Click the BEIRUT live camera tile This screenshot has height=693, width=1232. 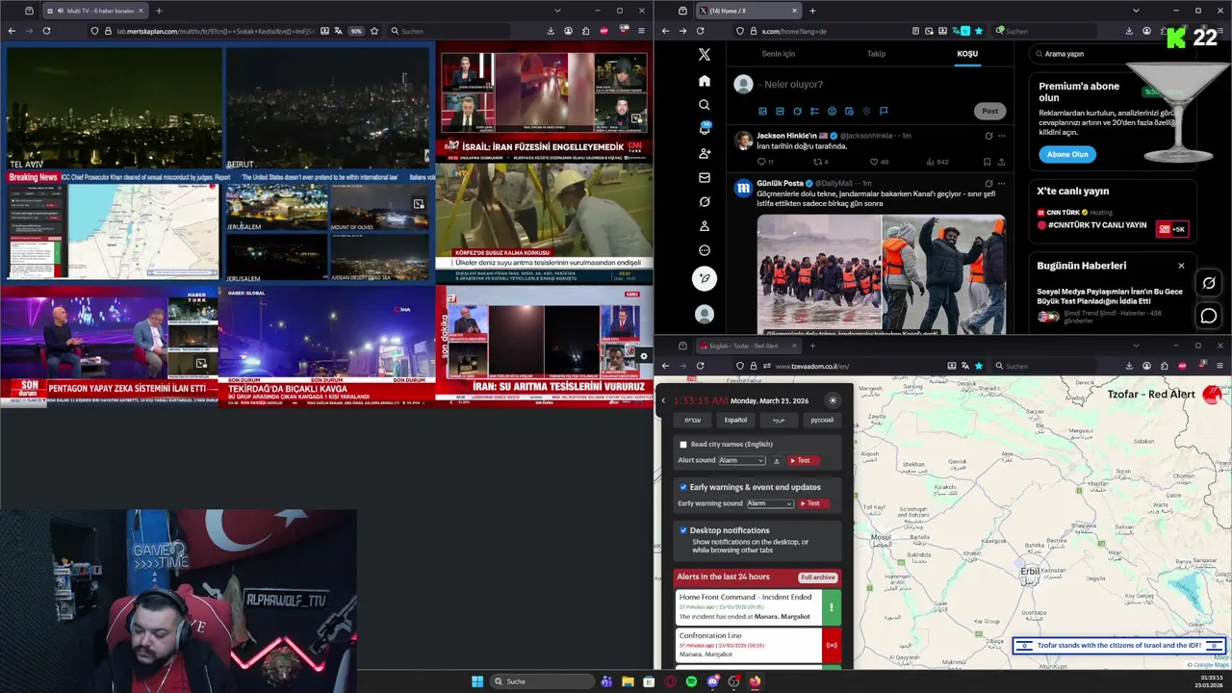326,109
